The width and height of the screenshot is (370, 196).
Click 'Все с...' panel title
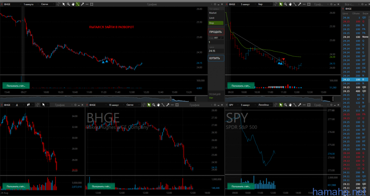point(350,4)
